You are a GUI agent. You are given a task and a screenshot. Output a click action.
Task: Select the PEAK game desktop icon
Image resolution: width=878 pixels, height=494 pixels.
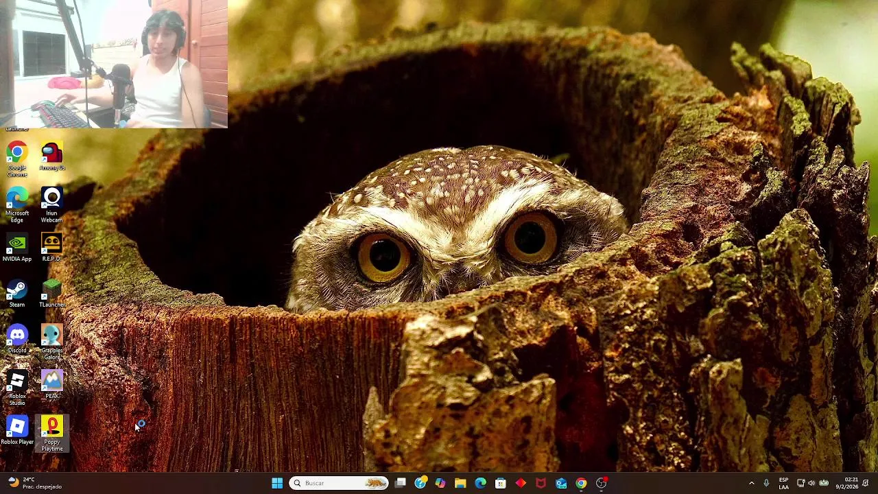(x=51, y=385)
